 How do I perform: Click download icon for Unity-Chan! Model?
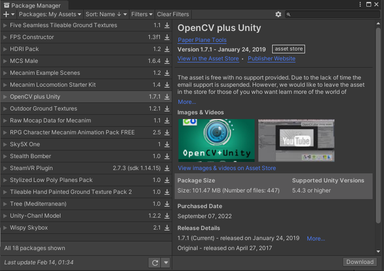click(x=167, y=216)
